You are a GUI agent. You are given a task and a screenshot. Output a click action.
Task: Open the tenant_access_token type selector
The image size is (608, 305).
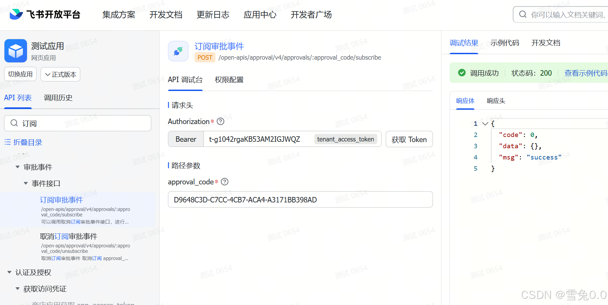(x=345, y=139)
